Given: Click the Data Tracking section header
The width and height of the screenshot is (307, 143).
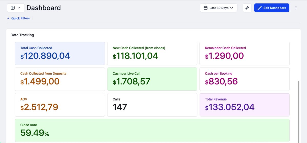Looking at the screenshot, I should pyautogui.click(x=22, y=35).
